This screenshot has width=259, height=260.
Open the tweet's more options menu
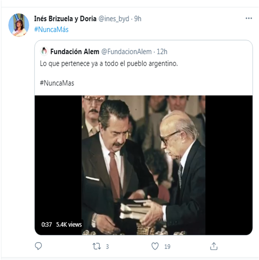(x=249, y=18)
